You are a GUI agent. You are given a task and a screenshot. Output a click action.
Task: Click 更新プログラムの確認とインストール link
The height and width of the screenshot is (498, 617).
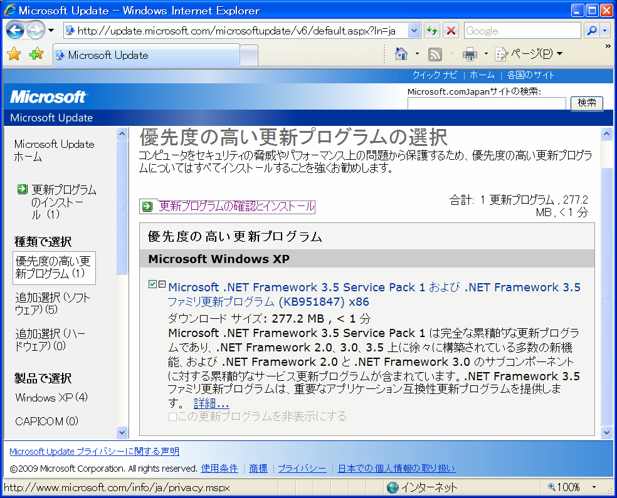[236, 206]
